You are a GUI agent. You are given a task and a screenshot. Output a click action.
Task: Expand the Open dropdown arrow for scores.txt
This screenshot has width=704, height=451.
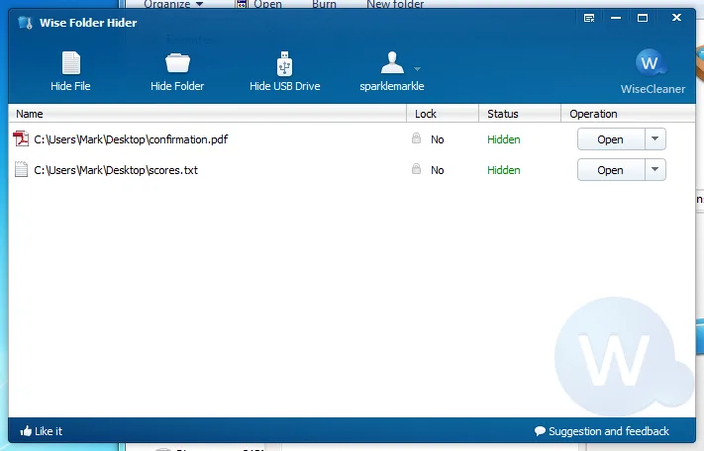coord(655,169)
